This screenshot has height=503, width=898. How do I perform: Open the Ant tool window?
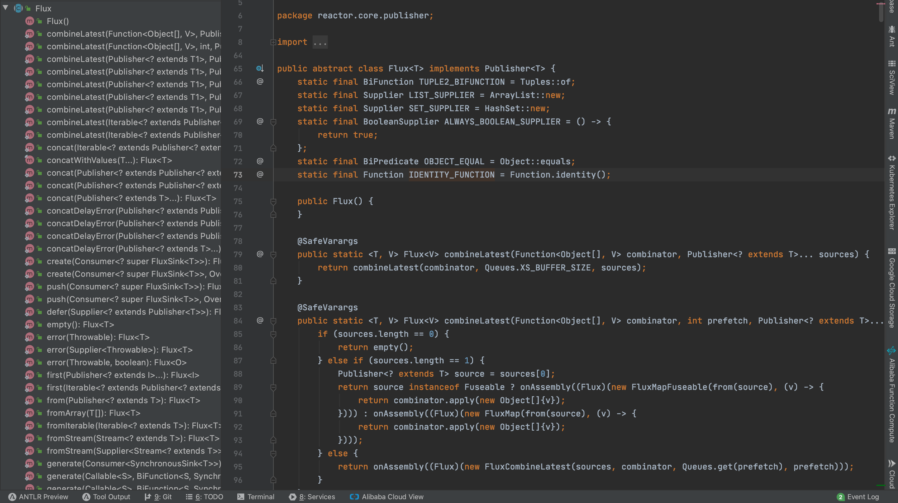pos(891,36)
